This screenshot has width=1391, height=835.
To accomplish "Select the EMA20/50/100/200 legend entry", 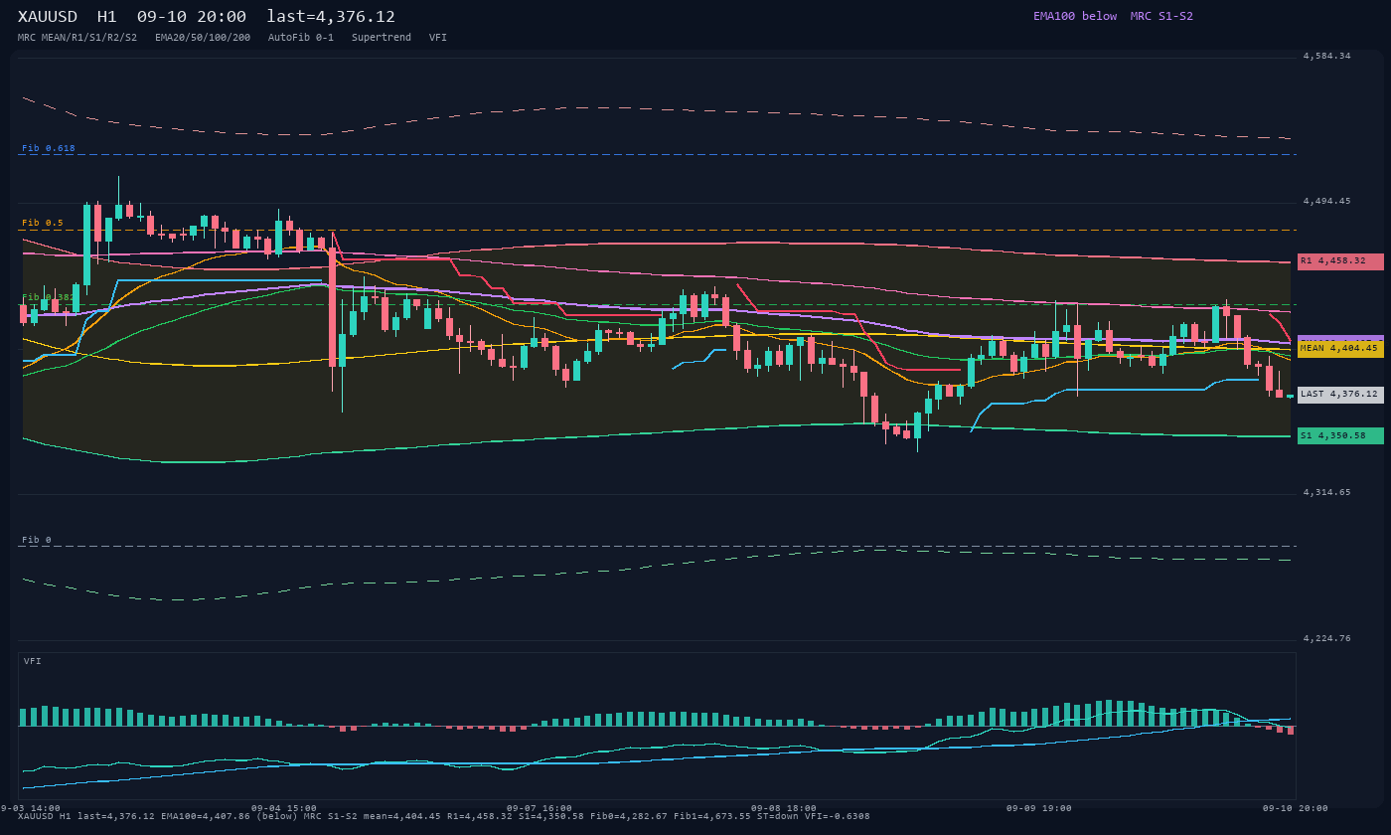I will 203,38.
